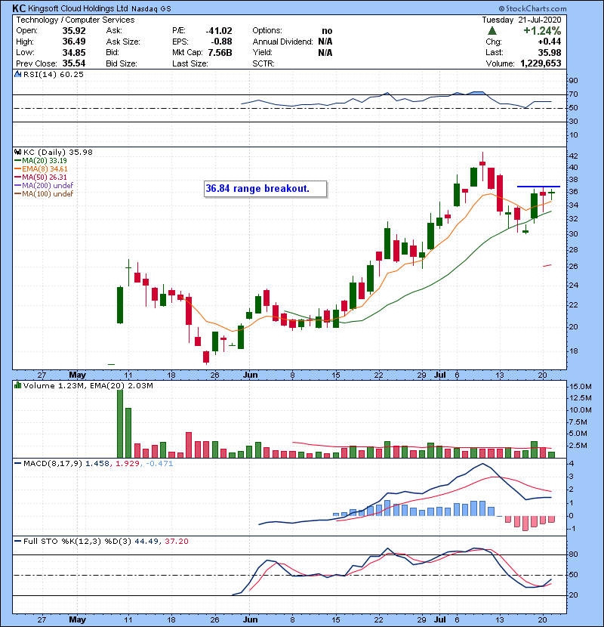604x627 pixels.
Task: Click the Volume value 1,229,653
Action: (x=541, y=63)
